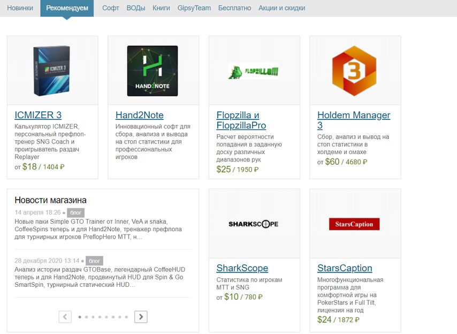457x334 pixels.
Task: Switch to the Софт tab
Action: coord(110,8)
